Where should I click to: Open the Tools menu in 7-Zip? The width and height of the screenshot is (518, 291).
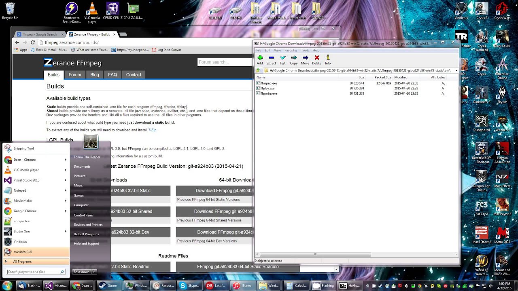(305, 51)
